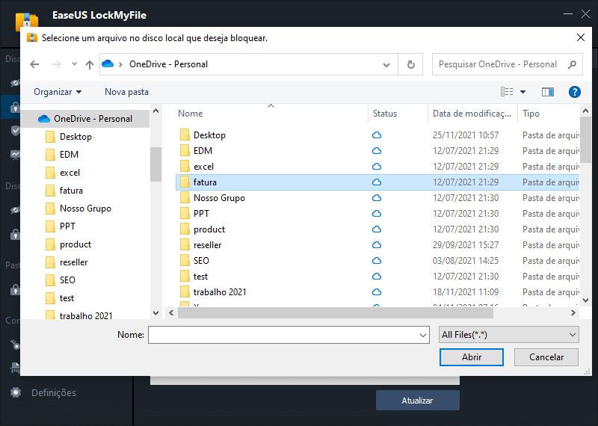Close the file selection dialog
Image resolution: width=598 pixels, height=426 pixels.
pos(581,37)
